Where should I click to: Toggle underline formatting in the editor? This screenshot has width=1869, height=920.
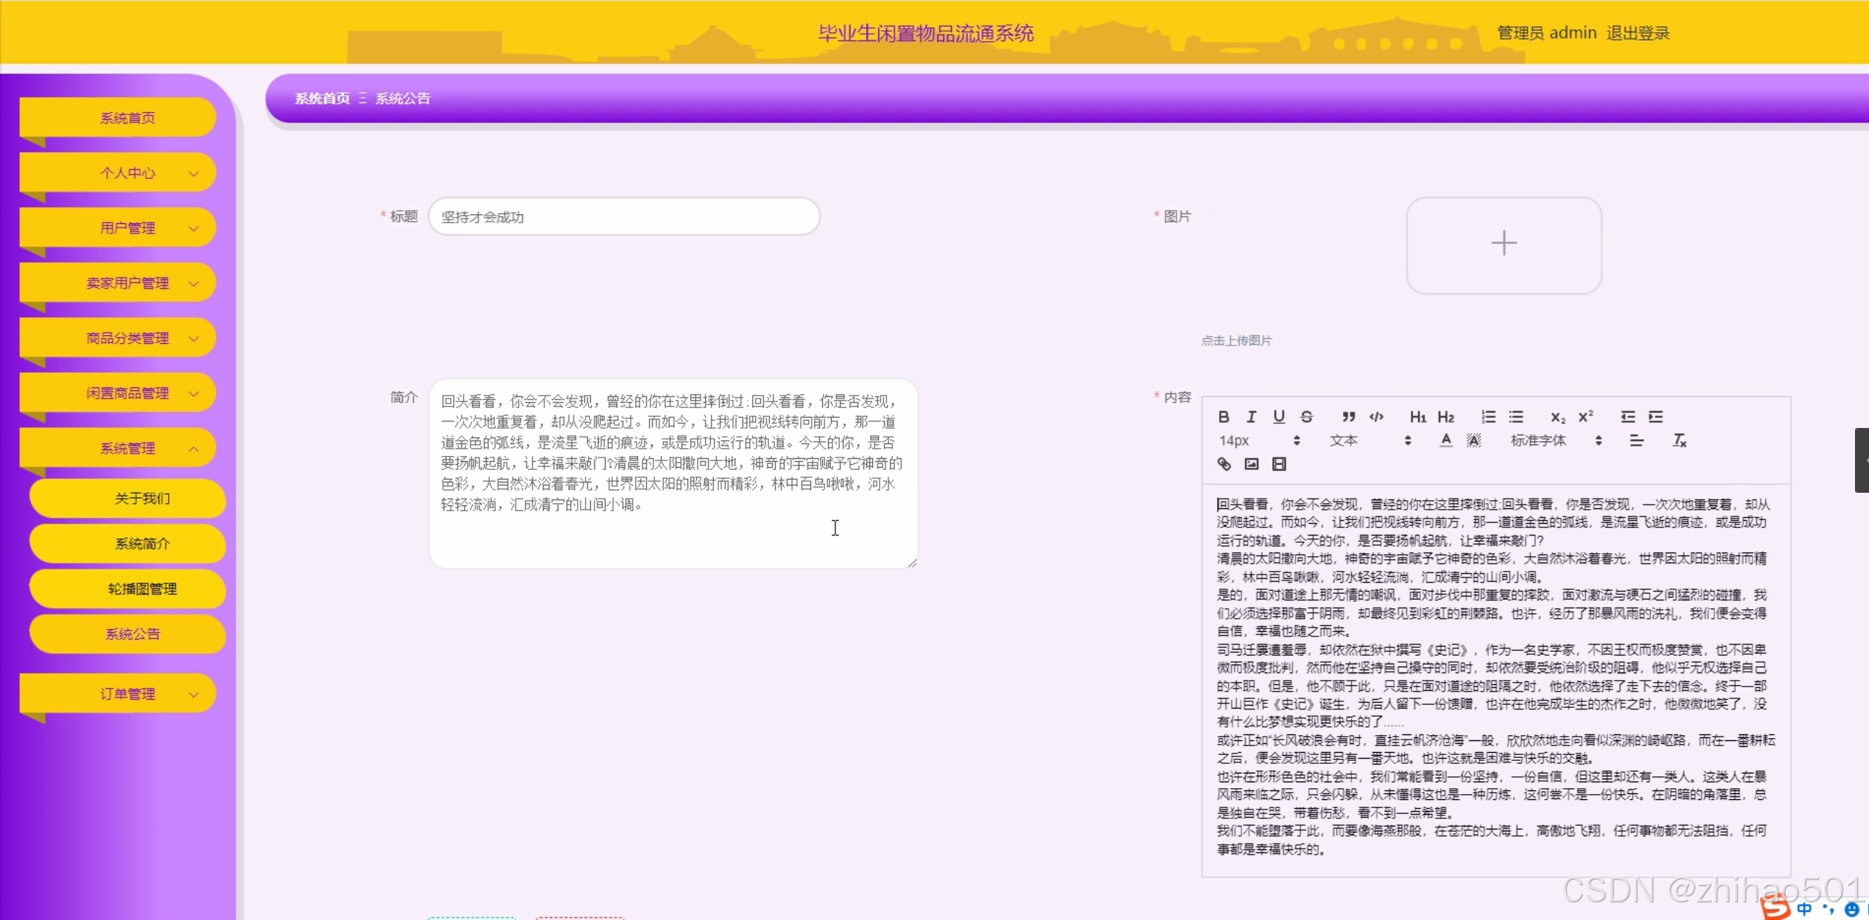[x=1279, y=417]
